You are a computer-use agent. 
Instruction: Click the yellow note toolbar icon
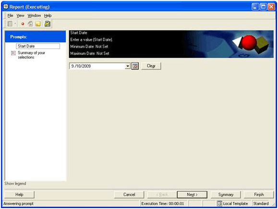tap(38, 24)
